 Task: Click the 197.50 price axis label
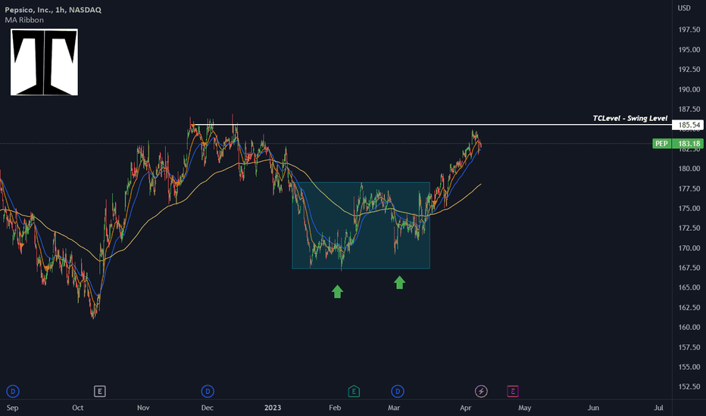689,29
